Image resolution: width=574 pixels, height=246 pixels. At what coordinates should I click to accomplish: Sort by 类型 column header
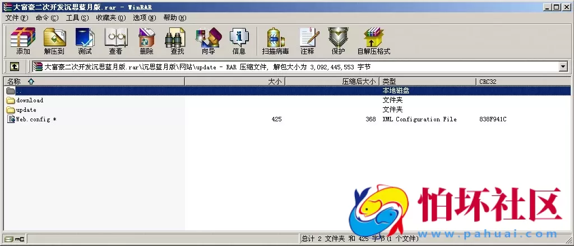pyautogui.click(x=428, y=82)
